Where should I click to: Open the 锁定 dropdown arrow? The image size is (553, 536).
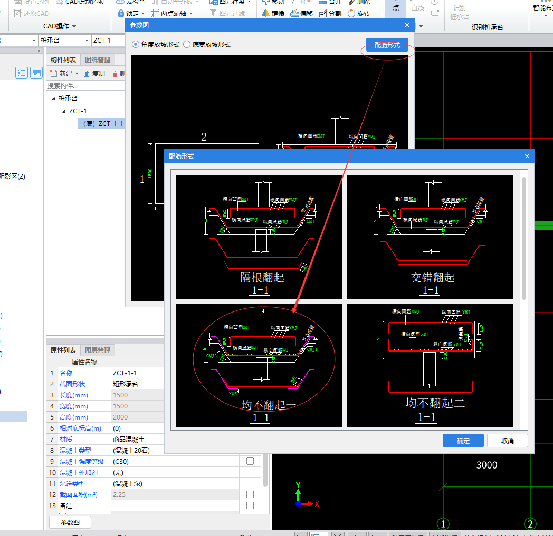143,14
